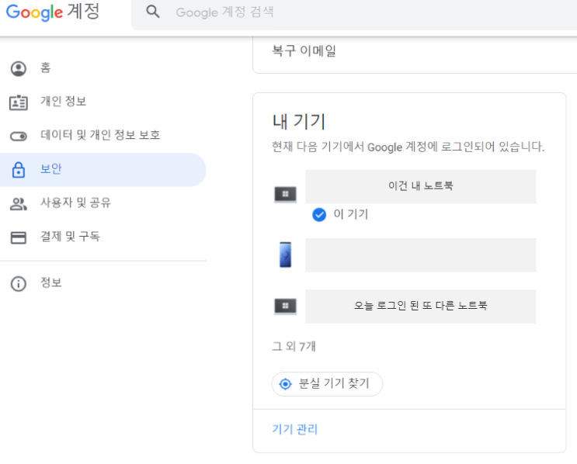The width and height of the screenshot is (577, 464).
Task: Select the 이건 내 노트북 device entry
Action: (x=420, y=187)
